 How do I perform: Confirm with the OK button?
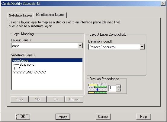[23, 117]
